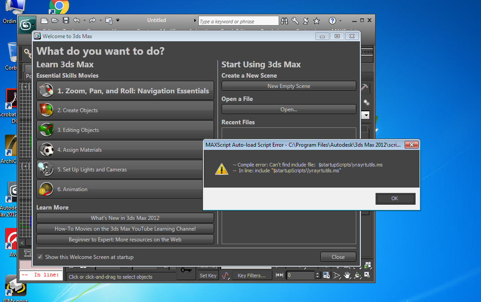Click the Default In/Out Tangents curve icon

pyautogui.click(x=225, y=275)
